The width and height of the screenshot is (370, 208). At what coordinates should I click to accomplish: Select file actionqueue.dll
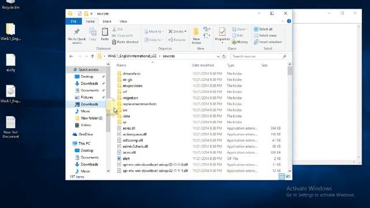[135, 135]
